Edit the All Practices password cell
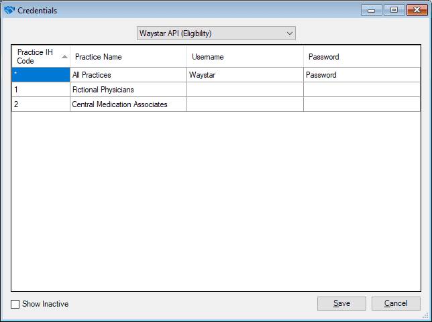Image resolution: width=432 pixels, height=322 pixels. click(362, 75)
